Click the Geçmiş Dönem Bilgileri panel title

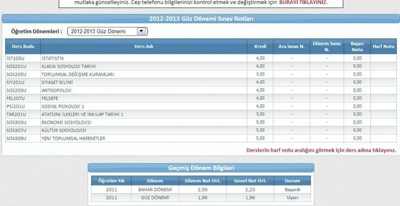201,168
